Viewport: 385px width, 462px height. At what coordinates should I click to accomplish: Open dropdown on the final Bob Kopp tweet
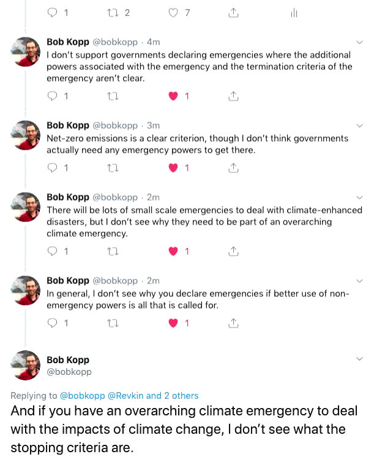click(359, 360)
